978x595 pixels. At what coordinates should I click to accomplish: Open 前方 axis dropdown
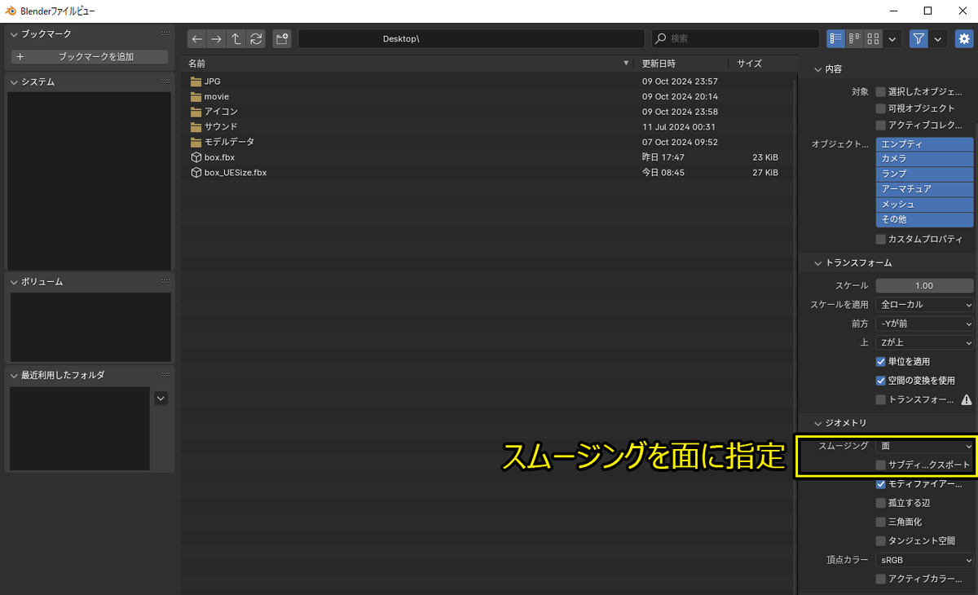click(x=924, y=324)
